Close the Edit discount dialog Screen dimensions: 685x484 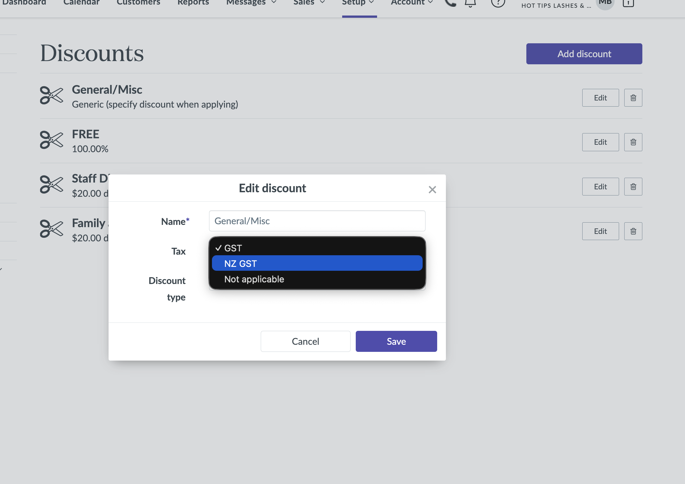pyautogui.click(x=432, y=190)
